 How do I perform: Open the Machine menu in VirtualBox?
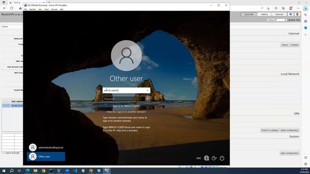tap(32, 9)
